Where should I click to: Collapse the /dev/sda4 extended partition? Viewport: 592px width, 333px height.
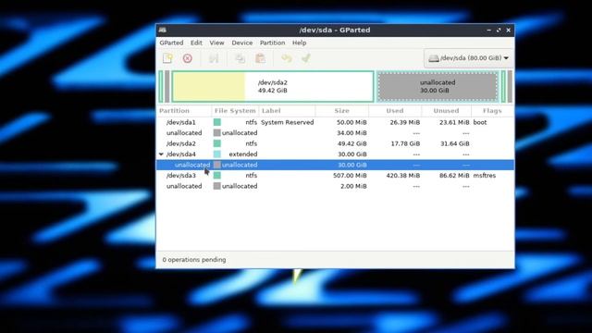(161, 154)
